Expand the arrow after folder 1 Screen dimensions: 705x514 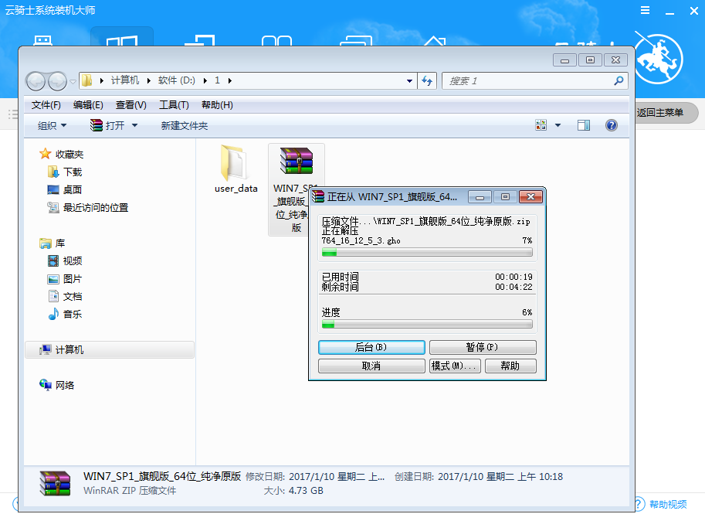point(230,80)
